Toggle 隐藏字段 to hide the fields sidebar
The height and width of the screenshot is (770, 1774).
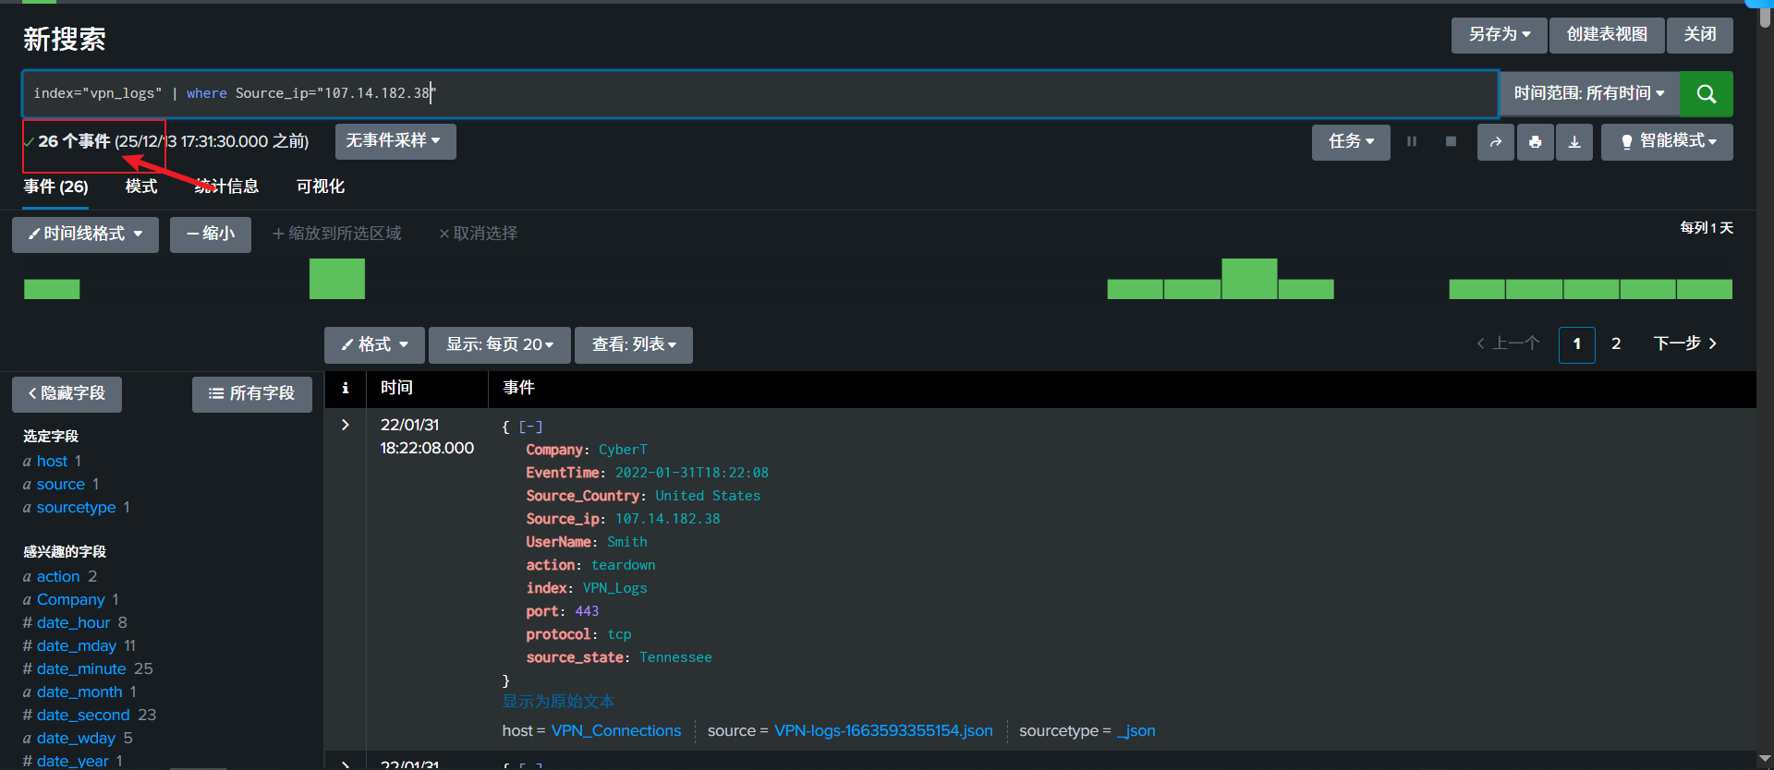point(67,394)
